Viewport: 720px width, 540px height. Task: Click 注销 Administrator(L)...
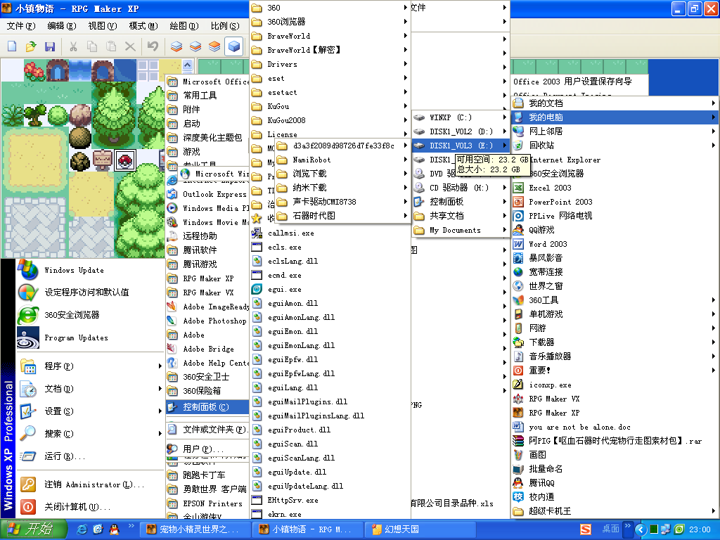coord(91,484)
